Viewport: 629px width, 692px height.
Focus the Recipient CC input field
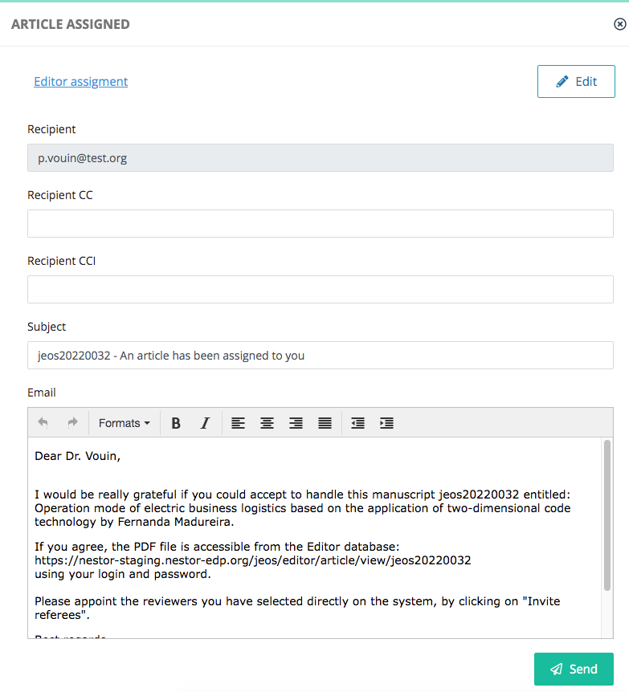pos(321,224)
